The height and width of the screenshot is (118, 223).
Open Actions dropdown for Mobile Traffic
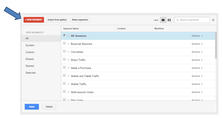click(x=197, y=84)
